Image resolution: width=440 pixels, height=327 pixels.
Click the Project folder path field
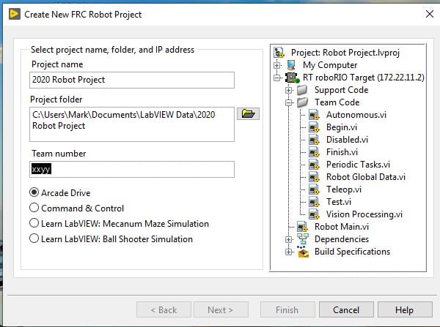point(132,124)
